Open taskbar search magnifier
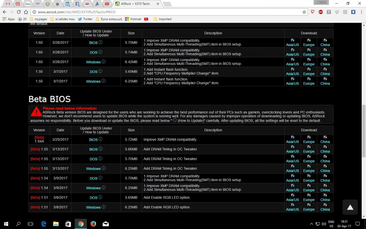366x229 pixels. [18, 224]
